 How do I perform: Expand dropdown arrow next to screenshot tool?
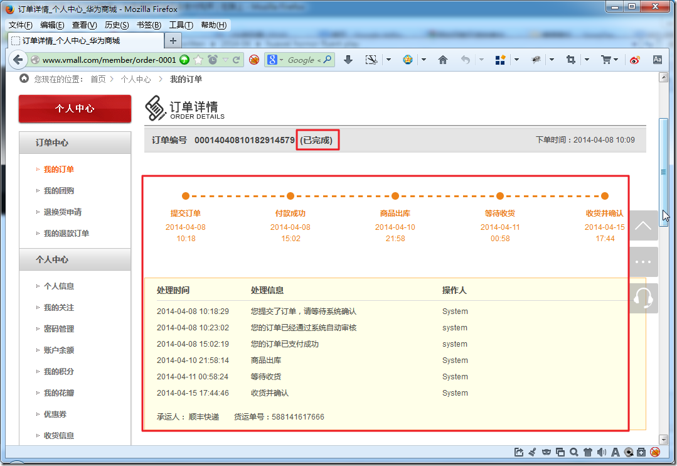pyautogui.click(x=388, y=60)
